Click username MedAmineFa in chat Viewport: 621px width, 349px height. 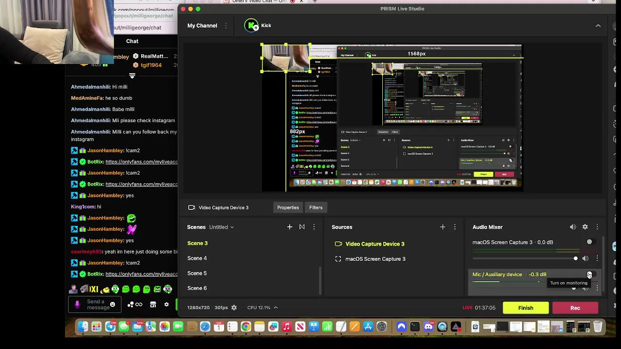[87, 98]
